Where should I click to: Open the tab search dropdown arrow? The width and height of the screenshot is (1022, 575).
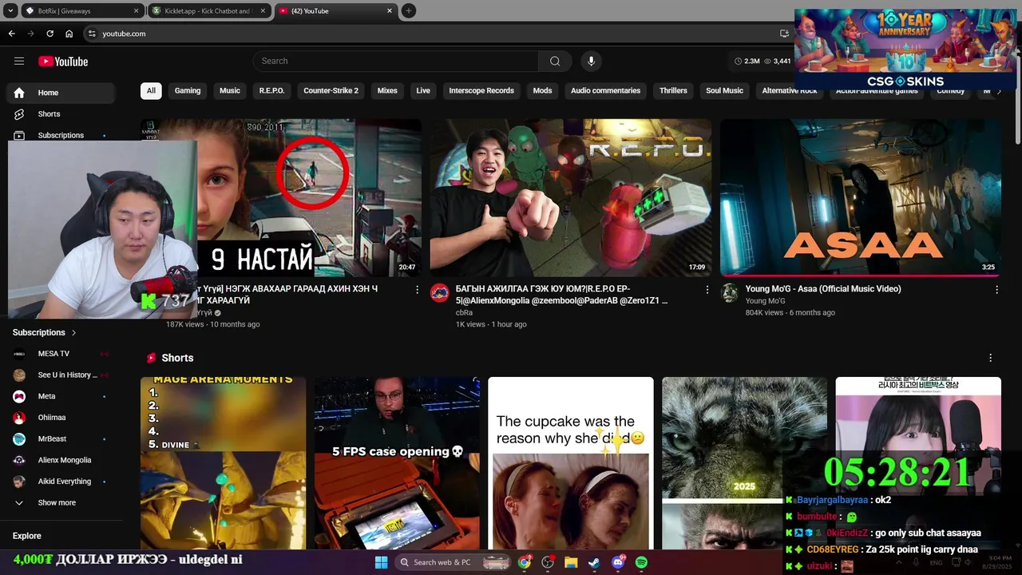point(10,11)
